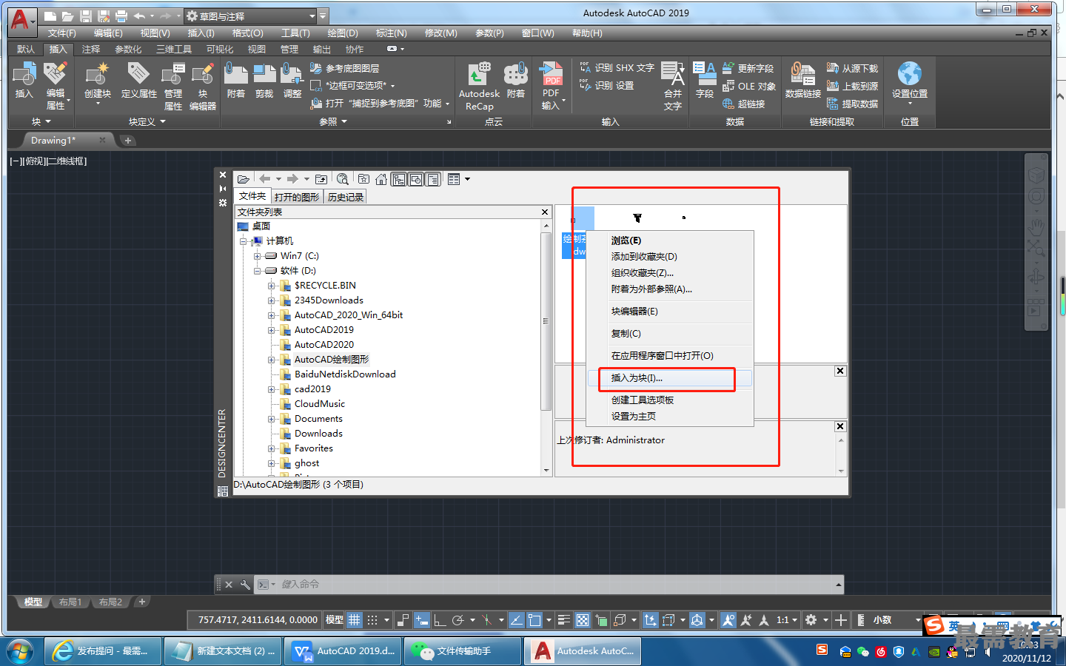
Task: Click the DesignCenter properties gear icon
Action: [223, 203]
